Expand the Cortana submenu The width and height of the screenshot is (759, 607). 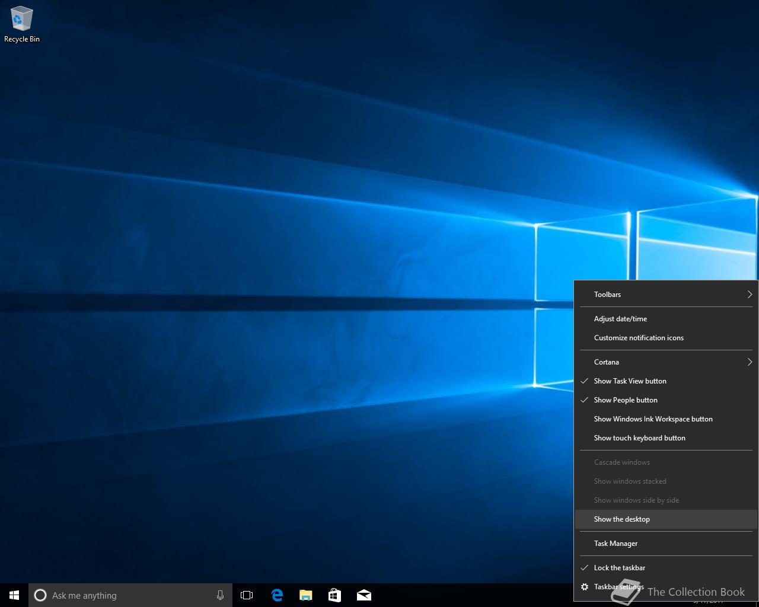[666, 362]
